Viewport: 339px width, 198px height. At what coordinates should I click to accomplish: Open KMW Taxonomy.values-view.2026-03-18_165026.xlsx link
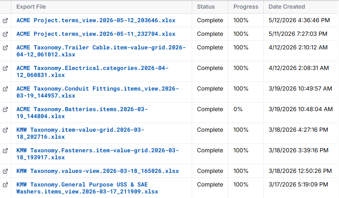click(x=98, y=171)
